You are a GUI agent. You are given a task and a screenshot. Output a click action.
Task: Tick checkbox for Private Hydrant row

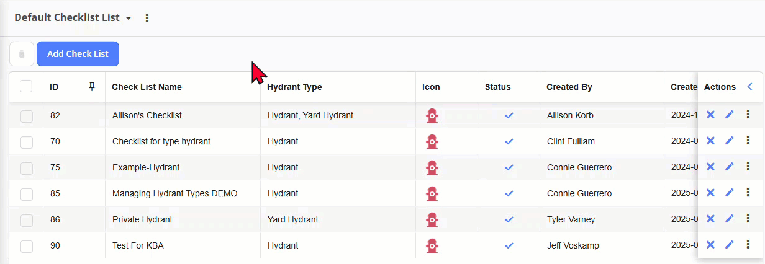pos(26,219)
